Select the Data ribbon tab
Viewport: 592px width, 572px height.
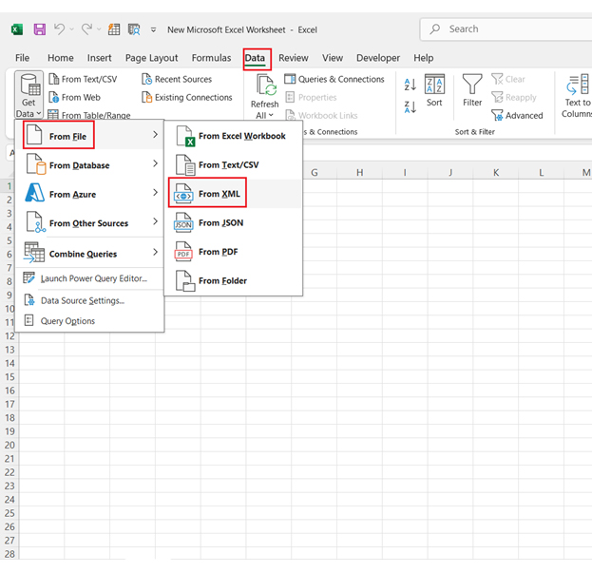click(255, 58)
